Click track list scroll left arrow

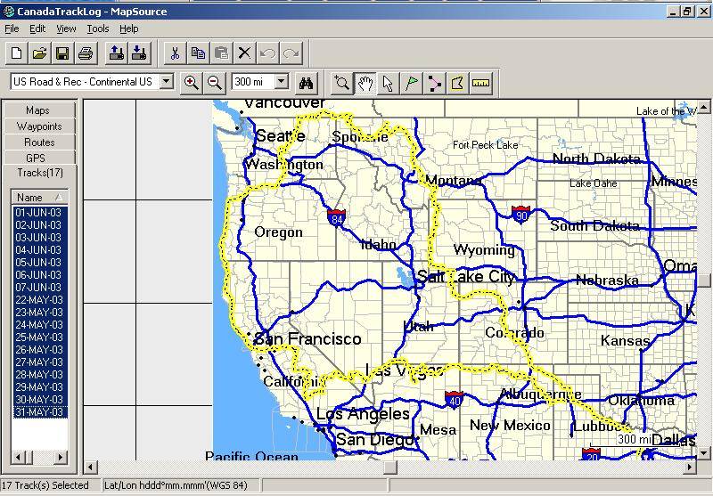tap(18, 457)
